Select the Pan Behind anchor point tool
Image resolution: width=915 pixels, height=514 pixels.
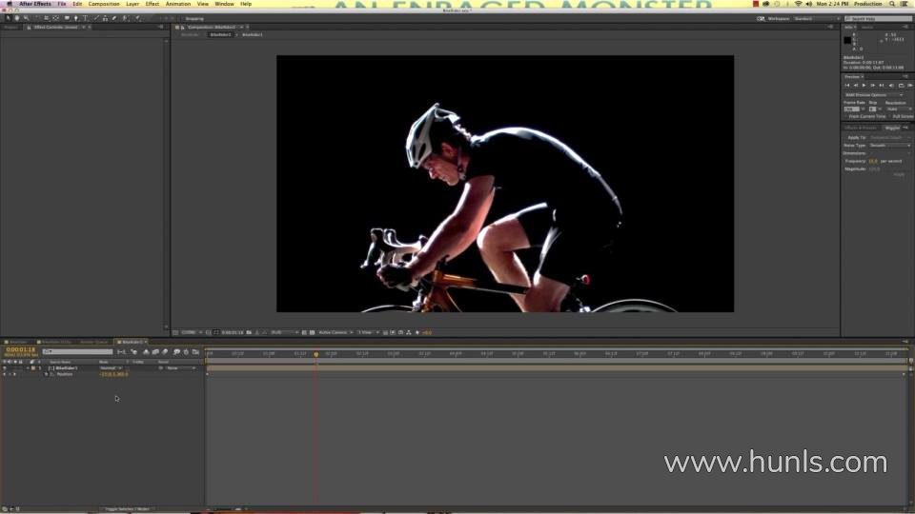pyautogui.click(x=56, y=18)
